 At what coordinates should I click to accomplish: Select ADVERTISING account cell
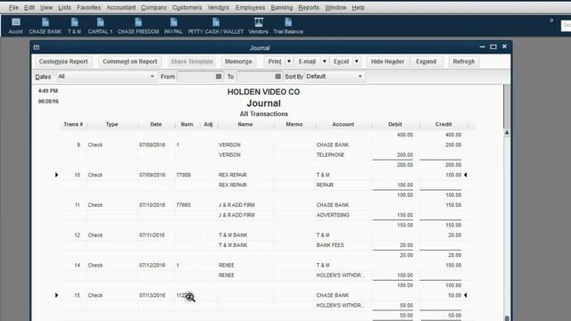333,215
